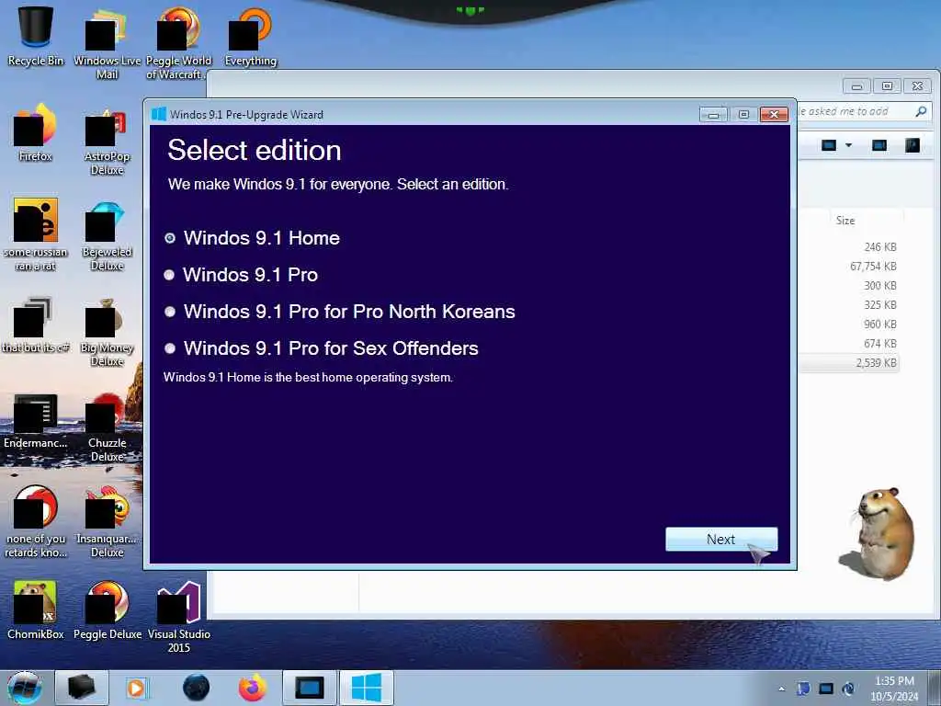The image size is (941, 706).
Task: Launch Chuzzle Deluxe desktop shortcut
Action: [x=107, y=427]
